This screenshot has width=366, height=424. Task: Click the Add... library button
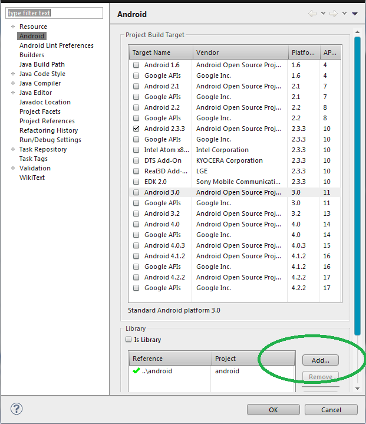(320, 360)
